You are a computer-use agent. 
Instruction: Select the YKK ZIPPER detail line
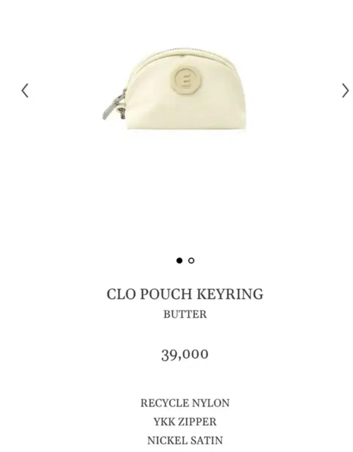pos(185,421)
